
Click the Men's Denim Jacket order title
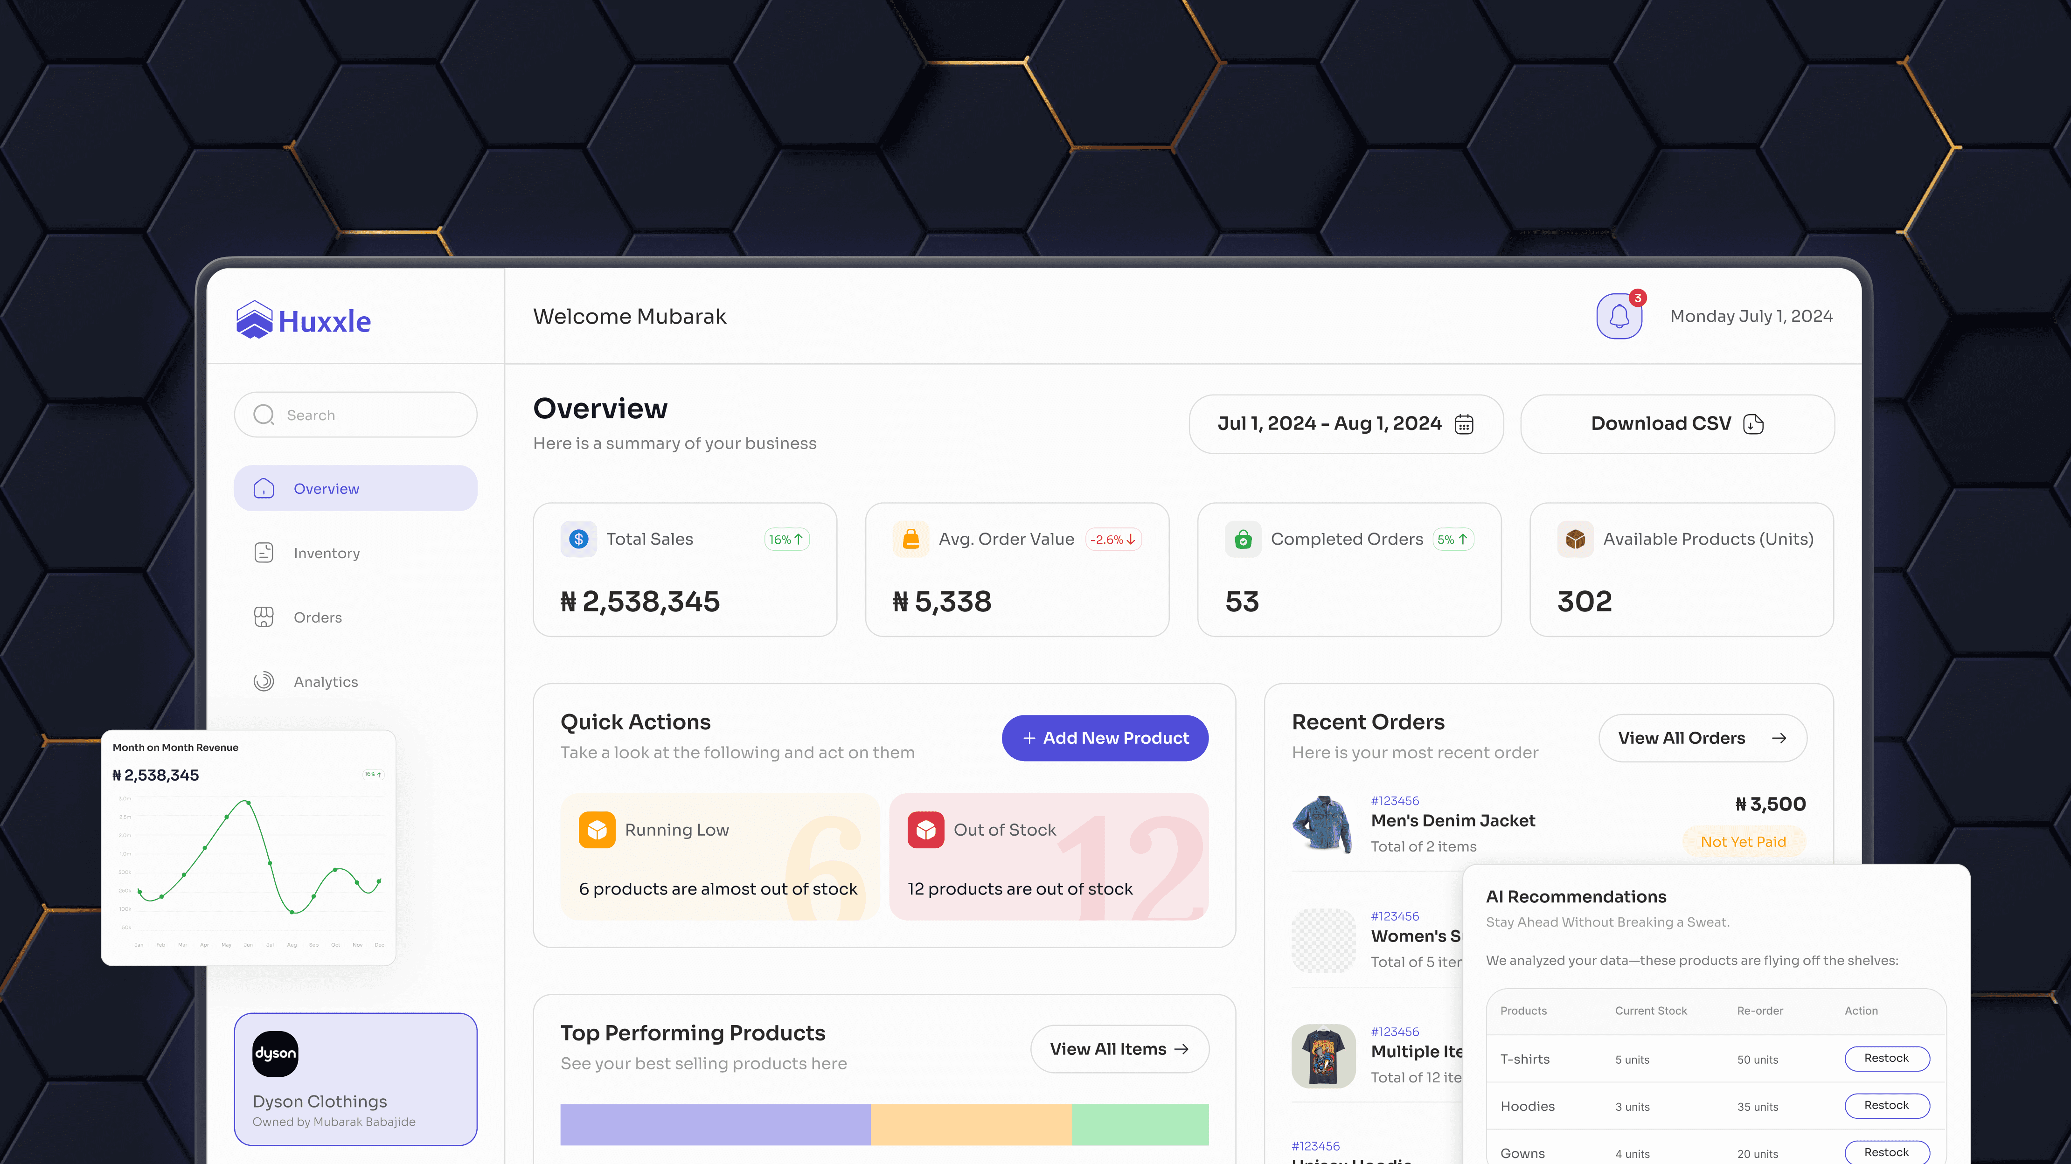1453,821
